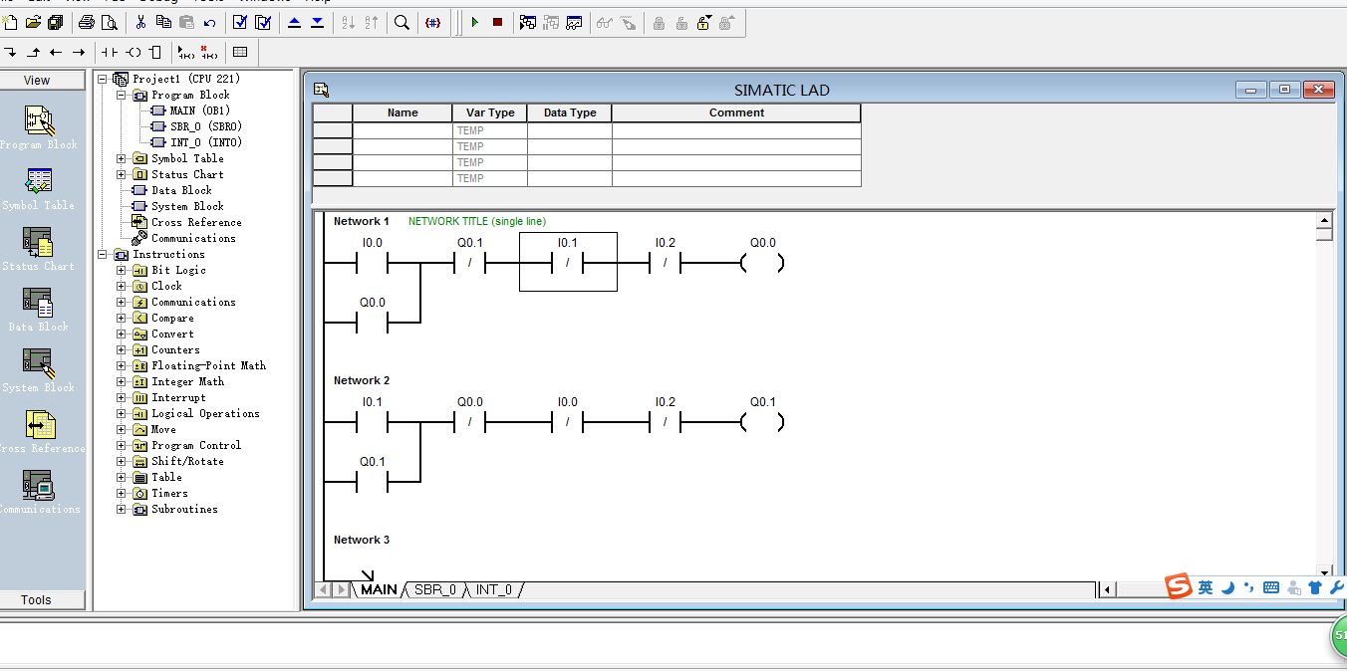Insert a Line Down branch
Screen dimensions: 1347x671
point(11,52)
